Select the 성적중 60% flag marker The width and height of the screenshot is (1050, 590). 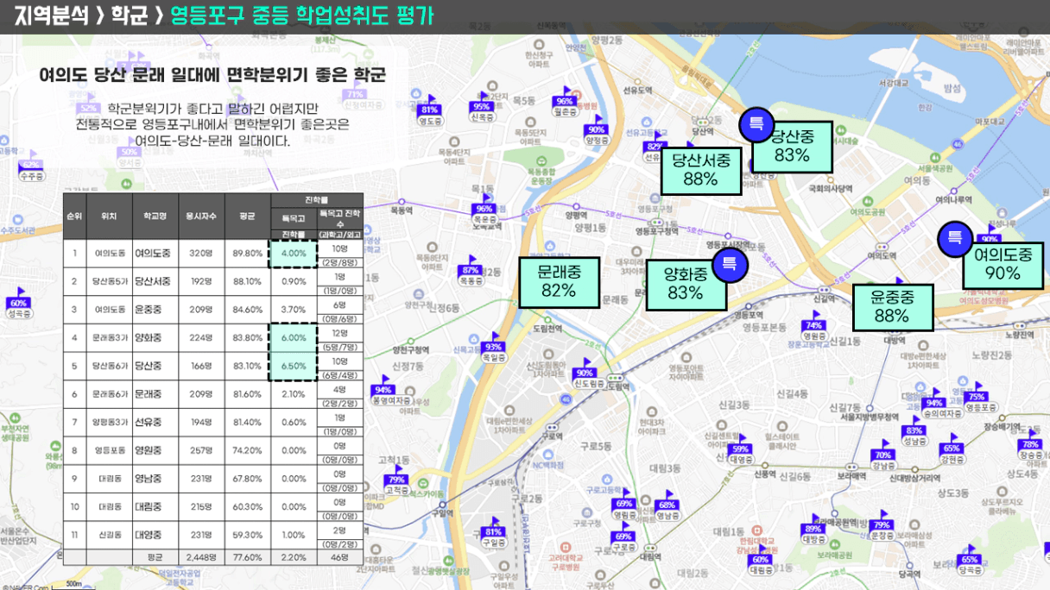[x=17, y=304]
